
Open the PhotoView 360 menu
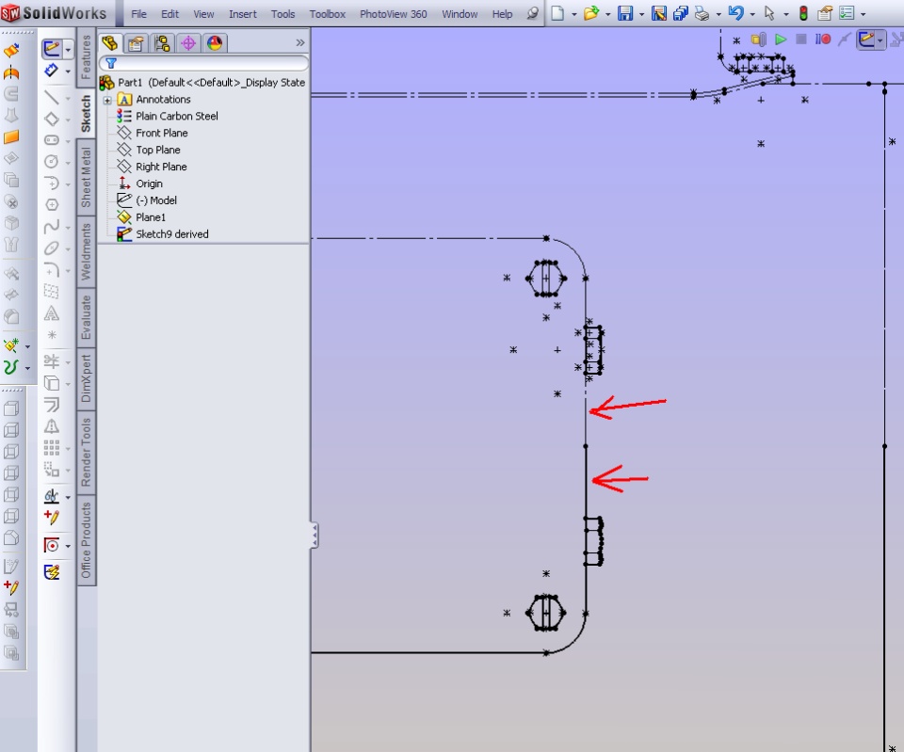point(394,14)
